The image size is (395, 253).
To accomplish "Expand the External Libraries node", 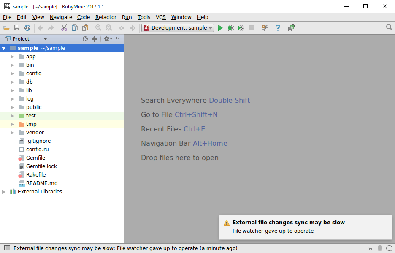I will point(4,192).
